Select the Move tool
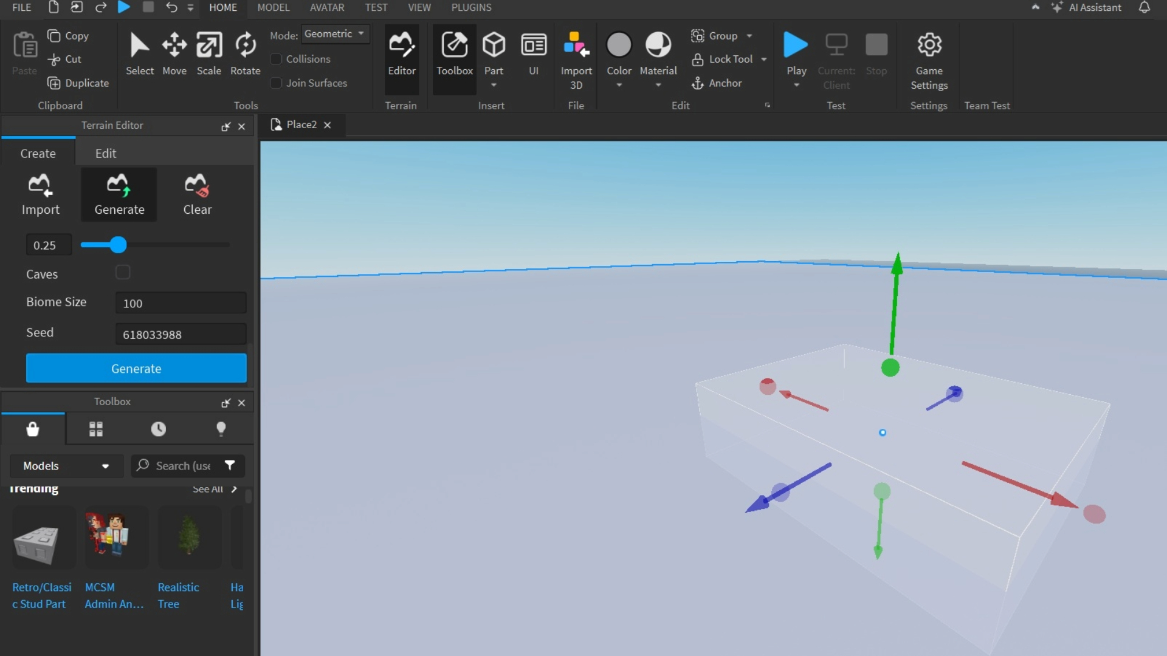This screenshot has width=1167, height=656. [x=174, y=53]
